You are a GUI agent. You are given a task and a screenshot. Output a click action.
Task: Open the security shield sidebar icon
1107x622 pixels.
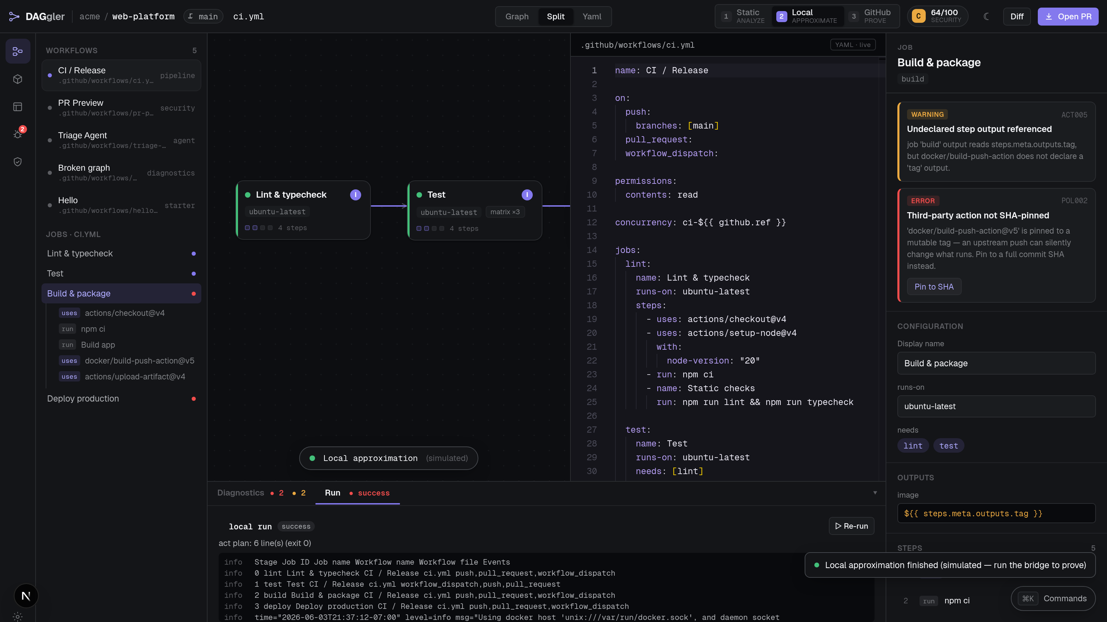pos(18,161)
